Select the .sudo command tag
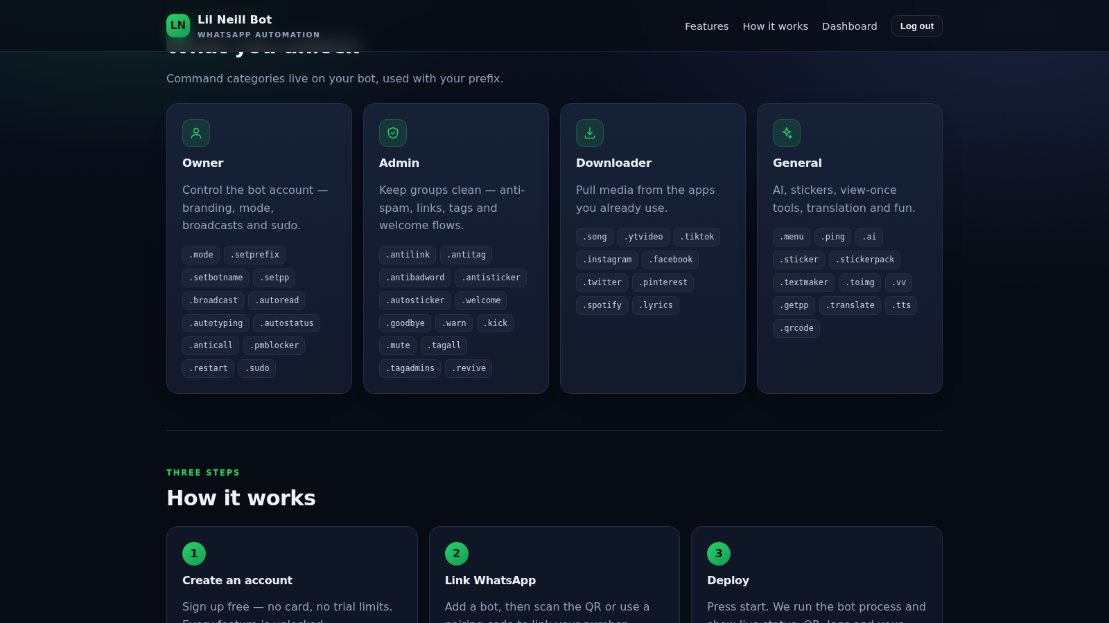The image size is (1109, 623). 257,368
